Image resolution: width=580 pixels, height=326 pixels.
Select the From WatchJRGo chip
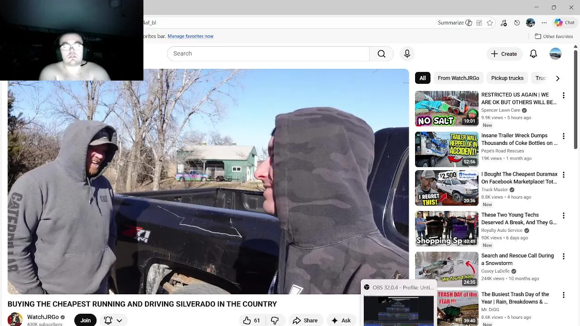click(458, 78)
